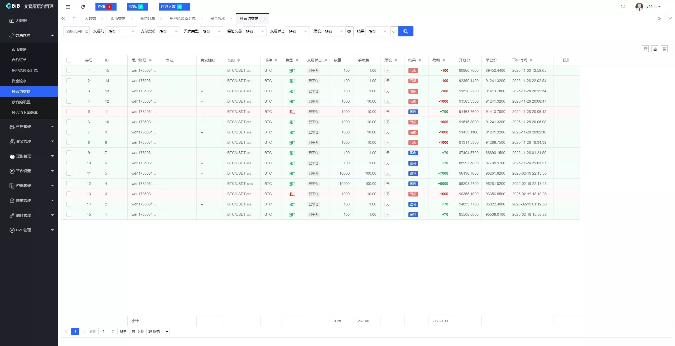Go to home tab icon
This screenshot has width=675, height=346.
[x=75, y=18]
